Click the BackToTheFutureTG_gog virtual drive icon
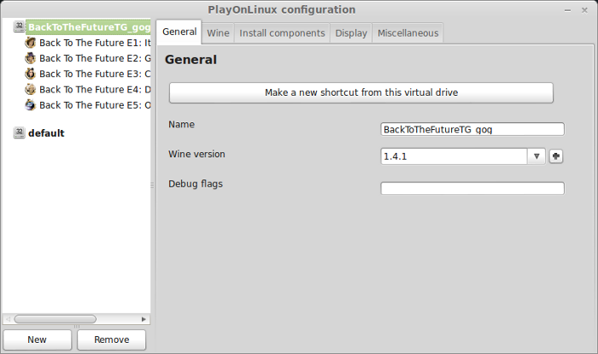Screen dimensions: 598x354 pyautogui.click(x=19, y=27)
